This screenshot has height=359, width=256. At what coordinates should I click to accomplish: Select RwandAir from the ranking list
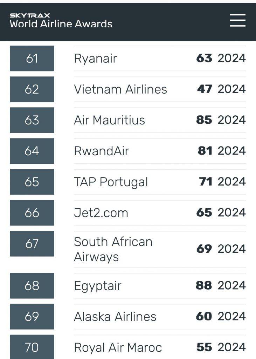(102, 151)
